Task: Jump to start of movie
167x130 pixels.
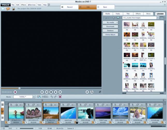Action: click(x=42, y=92)
